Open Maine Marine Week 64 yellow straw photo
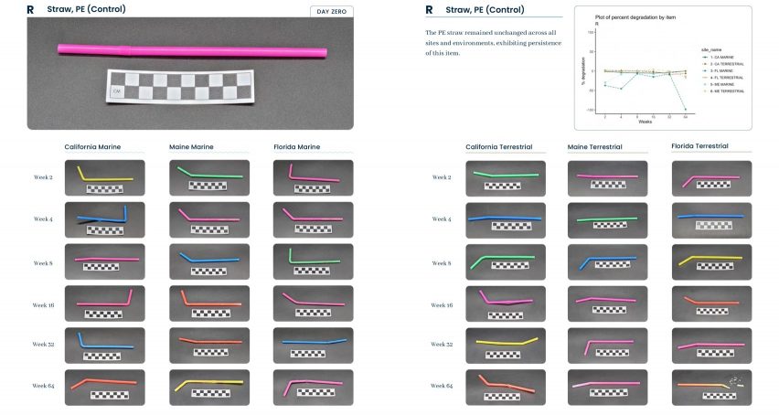779x415 pixels. point(209,388)
